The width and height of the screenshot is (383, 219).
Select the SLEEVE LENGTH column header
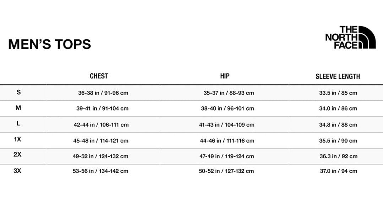pos(338,77)
